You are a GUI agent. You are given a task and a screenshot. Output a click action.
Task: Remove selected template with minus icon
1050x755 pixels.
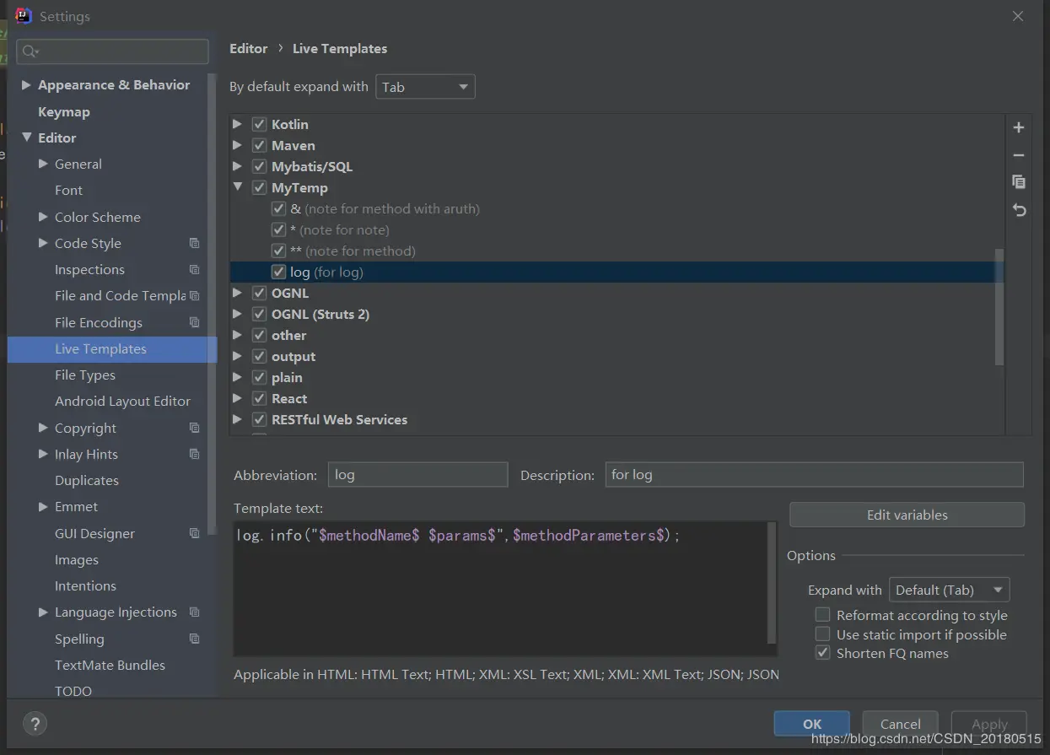(1019, 155)
